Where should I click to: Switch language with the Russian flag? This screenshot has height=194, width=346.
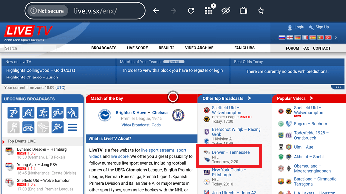point(282,38)
